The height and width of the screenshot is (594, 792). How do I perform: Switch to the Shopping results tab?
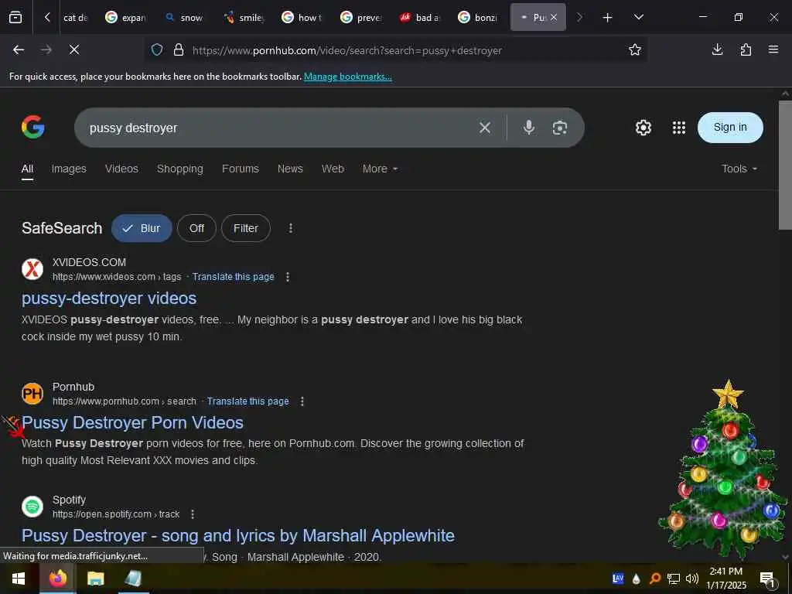pyautogui.click(x=179, y=169)
